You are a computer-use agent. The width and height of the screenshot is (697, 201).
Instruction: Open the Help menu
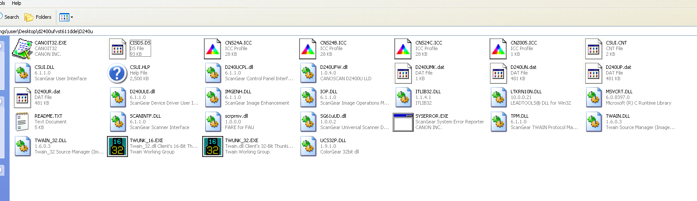(x=16, y=3)
